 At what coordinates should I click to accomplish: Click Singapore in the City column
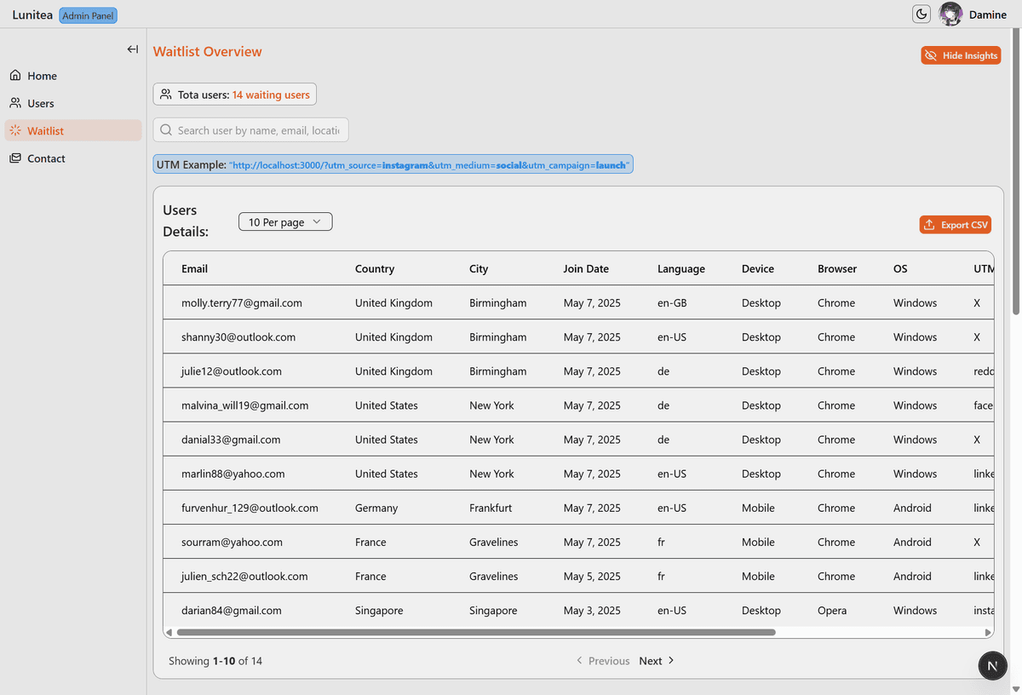[x=493, y=610]
